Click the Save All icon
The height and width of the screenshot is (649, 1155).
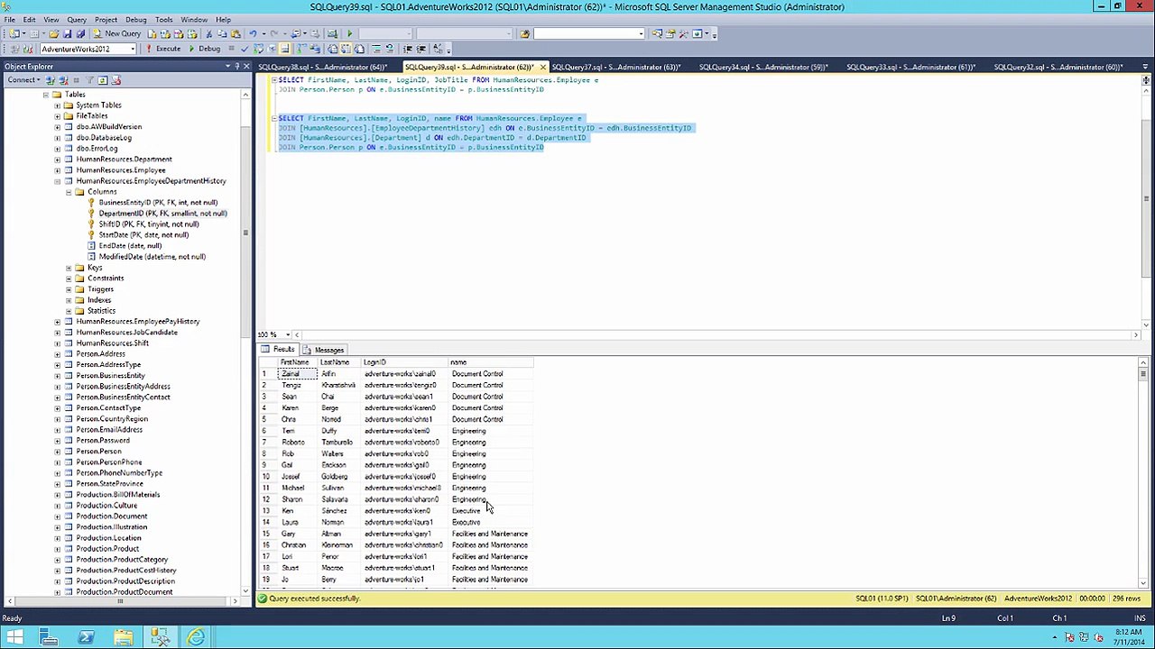[80, 33]
